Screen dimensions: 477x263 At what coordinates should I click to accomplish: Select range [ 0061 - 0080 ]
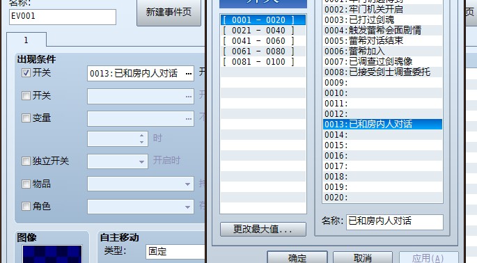click(263, 51)
